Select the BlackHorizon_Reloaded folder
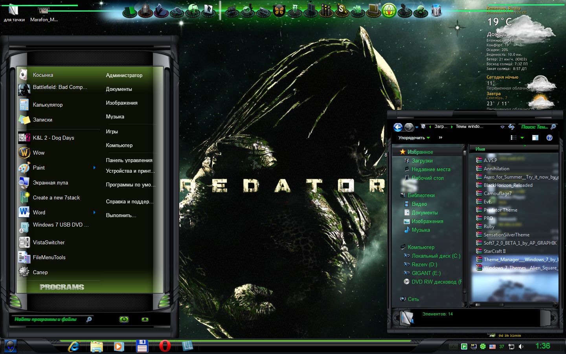This screenshot has width=566, height=354. [508, 185]
